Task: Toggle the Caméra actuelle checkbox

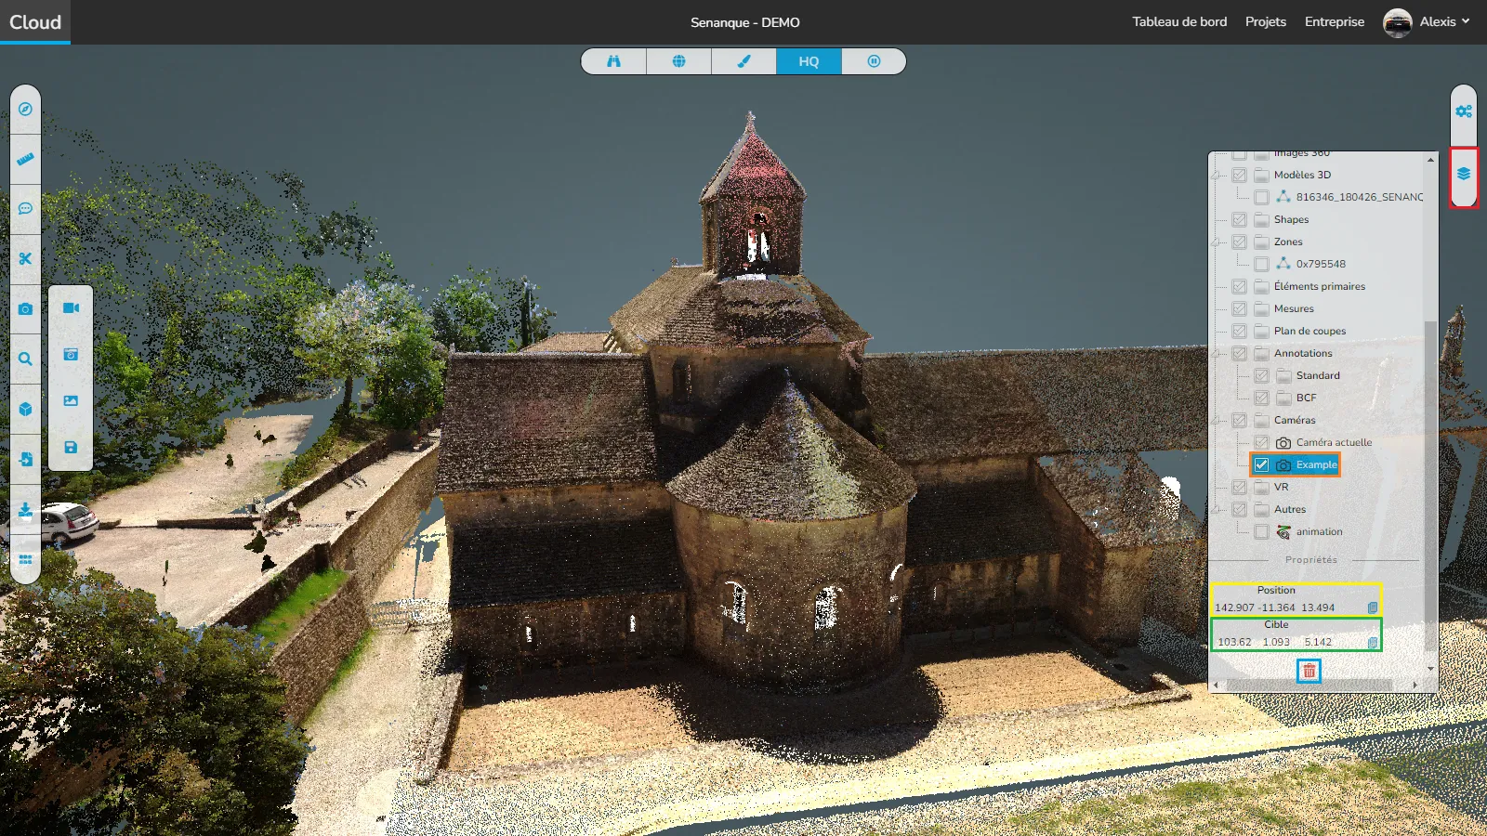Action: coord(1261,442)
